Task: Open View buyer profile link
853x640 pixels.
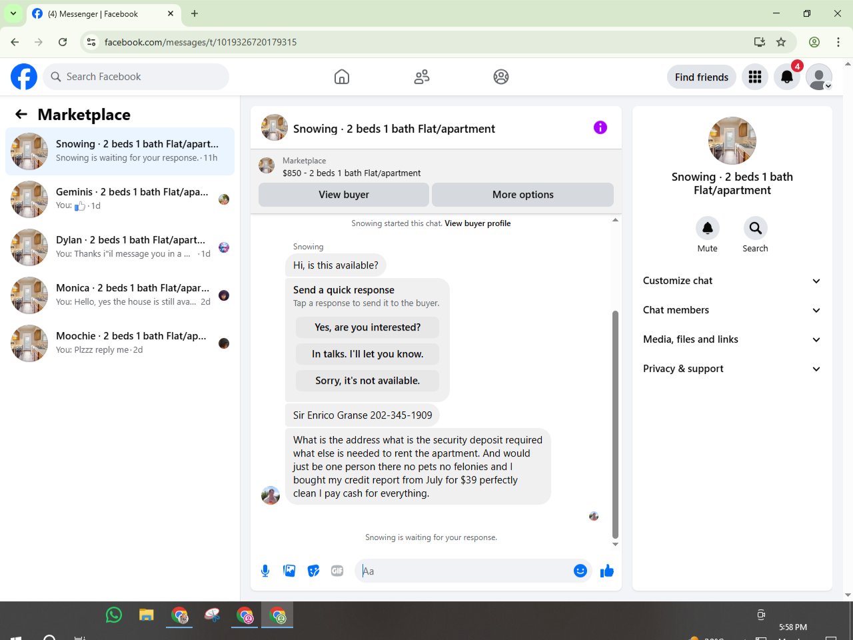Action: pos(478,223)
